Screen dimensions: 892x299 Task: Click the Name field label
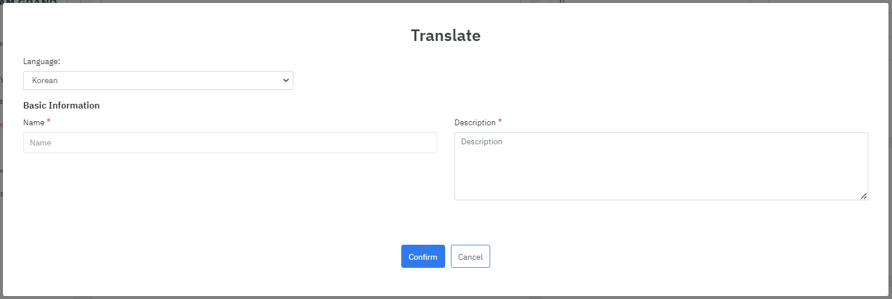(33, 123)
